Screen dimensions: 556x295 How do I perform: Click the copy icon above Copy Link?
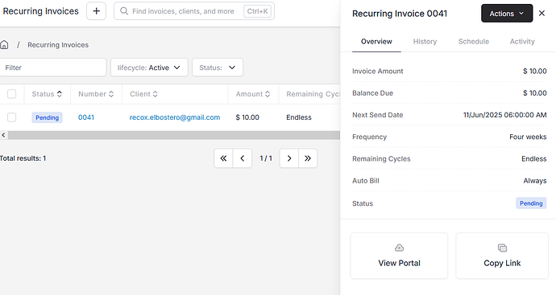coord(502,248)
